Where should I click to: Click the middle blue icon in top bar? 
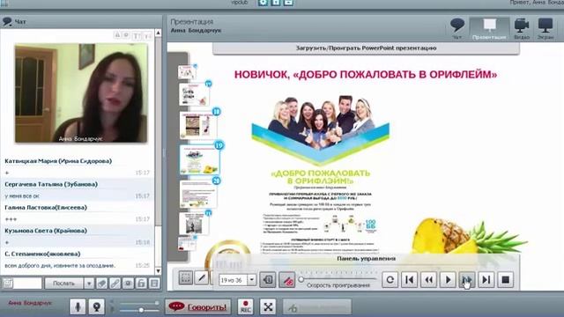276,3
